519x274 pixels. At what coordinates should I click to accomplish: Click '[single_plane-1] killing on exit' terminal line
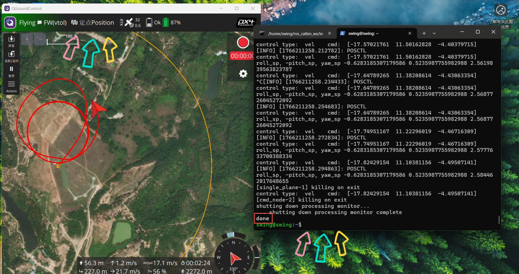pyautogui.click(x=308, y=187)
